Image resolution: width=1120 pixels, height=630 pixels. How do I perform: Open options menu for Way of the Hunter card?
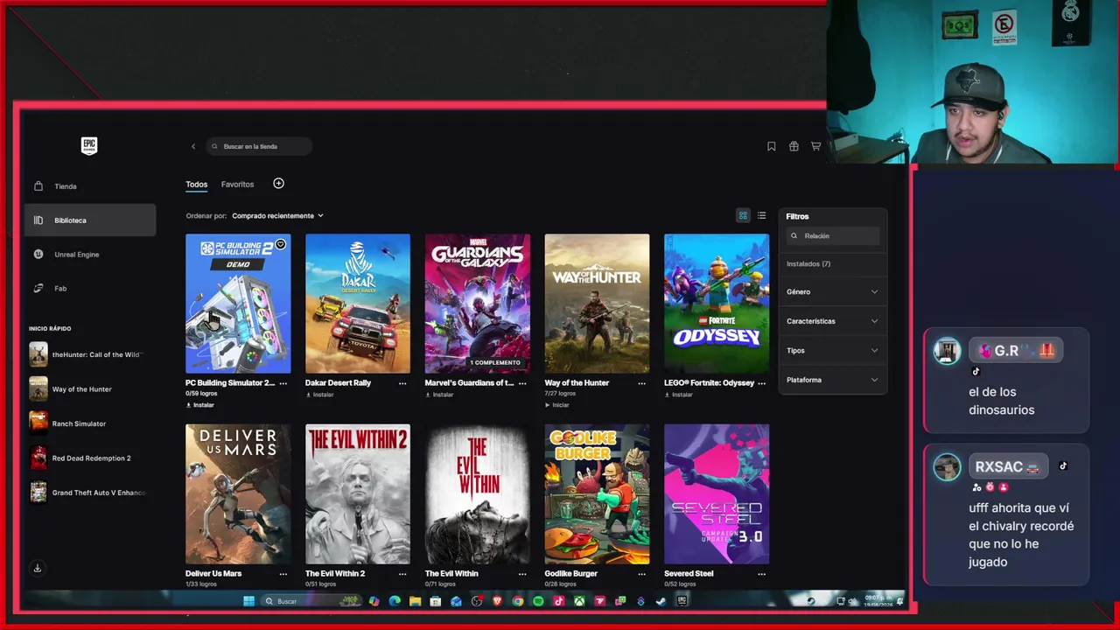coord(641,383)
